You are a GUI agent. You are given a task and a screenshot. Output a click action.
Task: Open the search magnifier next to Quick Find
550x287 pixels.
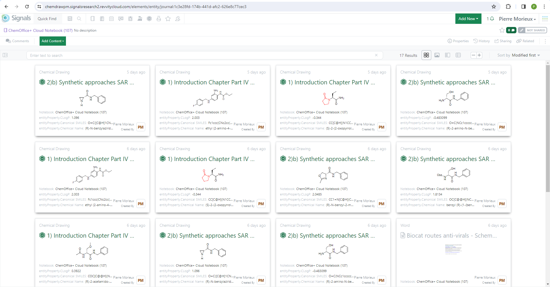click(79, 19)
